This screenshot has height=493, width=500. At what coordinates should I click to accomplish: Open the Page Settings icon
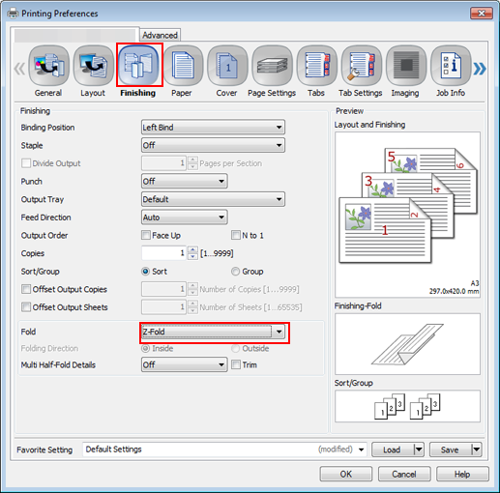click(272, 66)
